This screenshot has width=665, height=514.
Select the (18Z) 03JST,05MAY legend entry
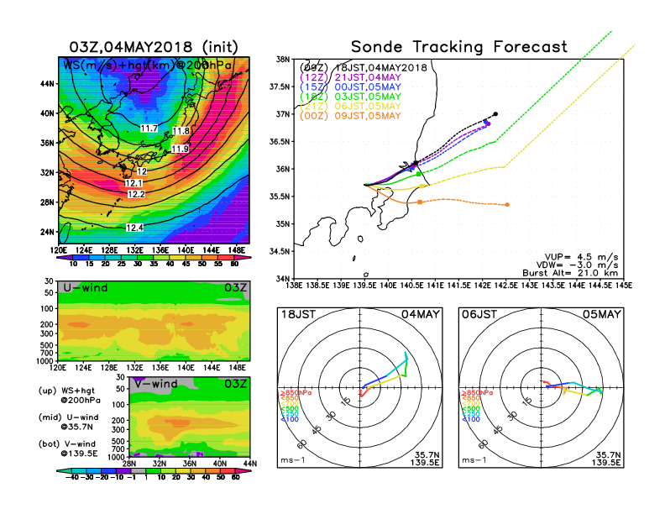(x=350, y=97)
